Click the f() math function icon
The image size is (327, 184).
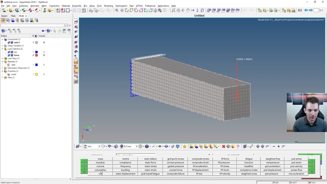click(300, 10)
